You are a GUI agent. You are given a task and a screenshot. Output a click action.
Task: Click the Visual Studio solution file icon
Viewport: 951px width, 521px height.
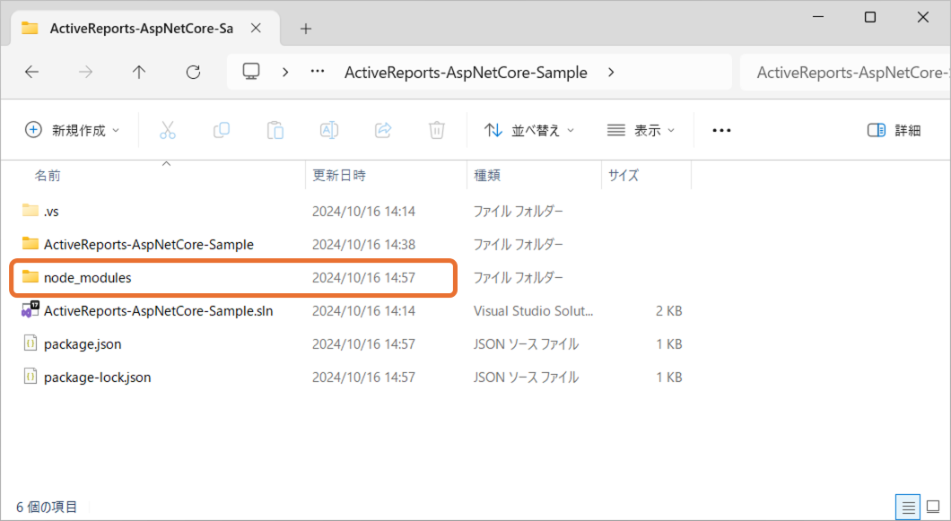coord(31,310)
